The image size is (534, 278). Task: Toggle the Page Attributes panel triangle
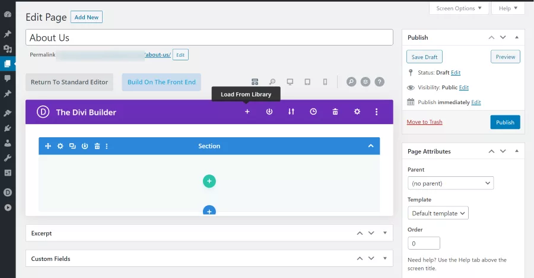pos(517,151)
